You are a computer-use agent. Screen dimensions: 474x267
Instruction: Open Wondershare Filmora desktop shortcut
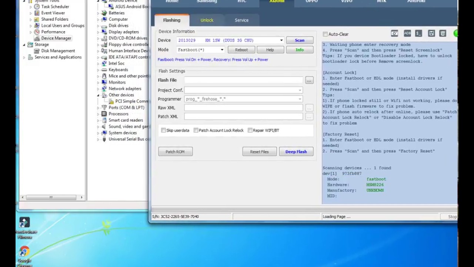(x=24, y=228)
